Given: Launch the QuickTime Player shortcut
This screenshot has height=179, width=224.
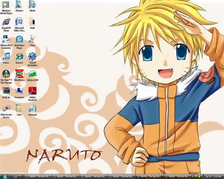Looking at the screenshot, I should (19, 42).
